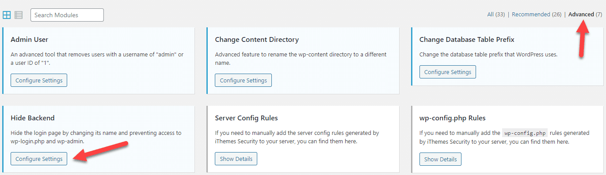
Task: Show Recommended (26) modules filter
Action: [537, 15]
